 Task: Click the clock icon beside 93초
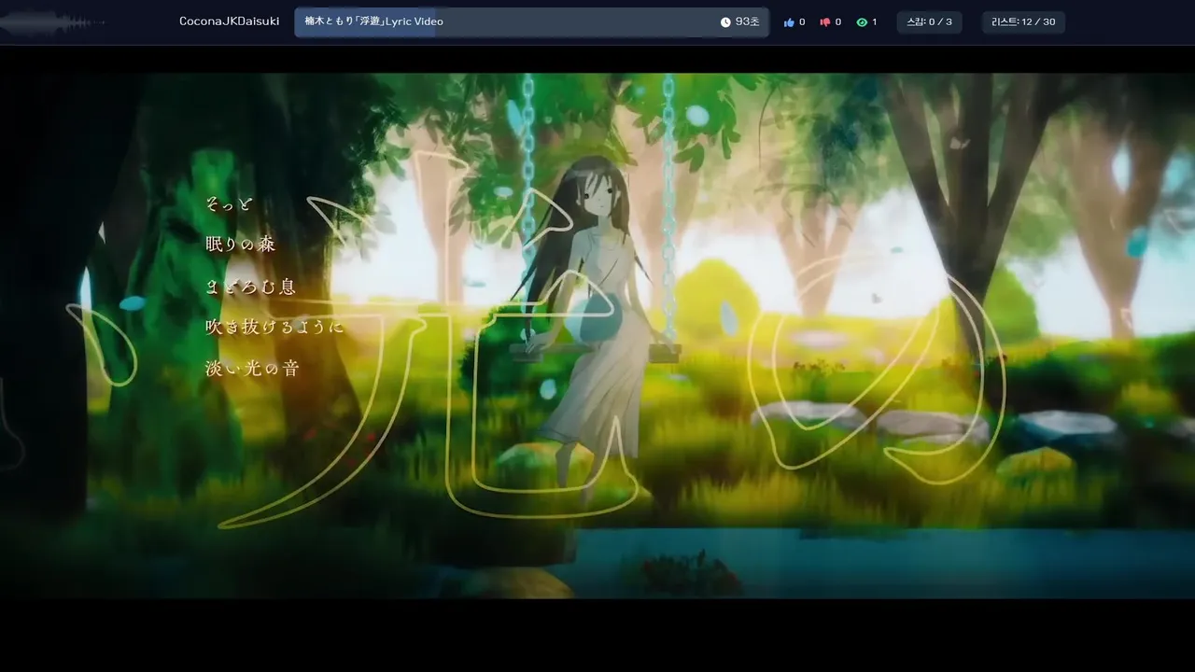(x=725, y=22)
